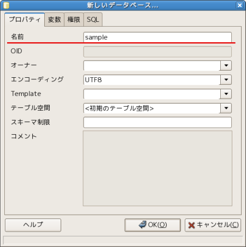Screen dimensions: 246x247
Task: Click the 名前 label
Action: point(17,37)
